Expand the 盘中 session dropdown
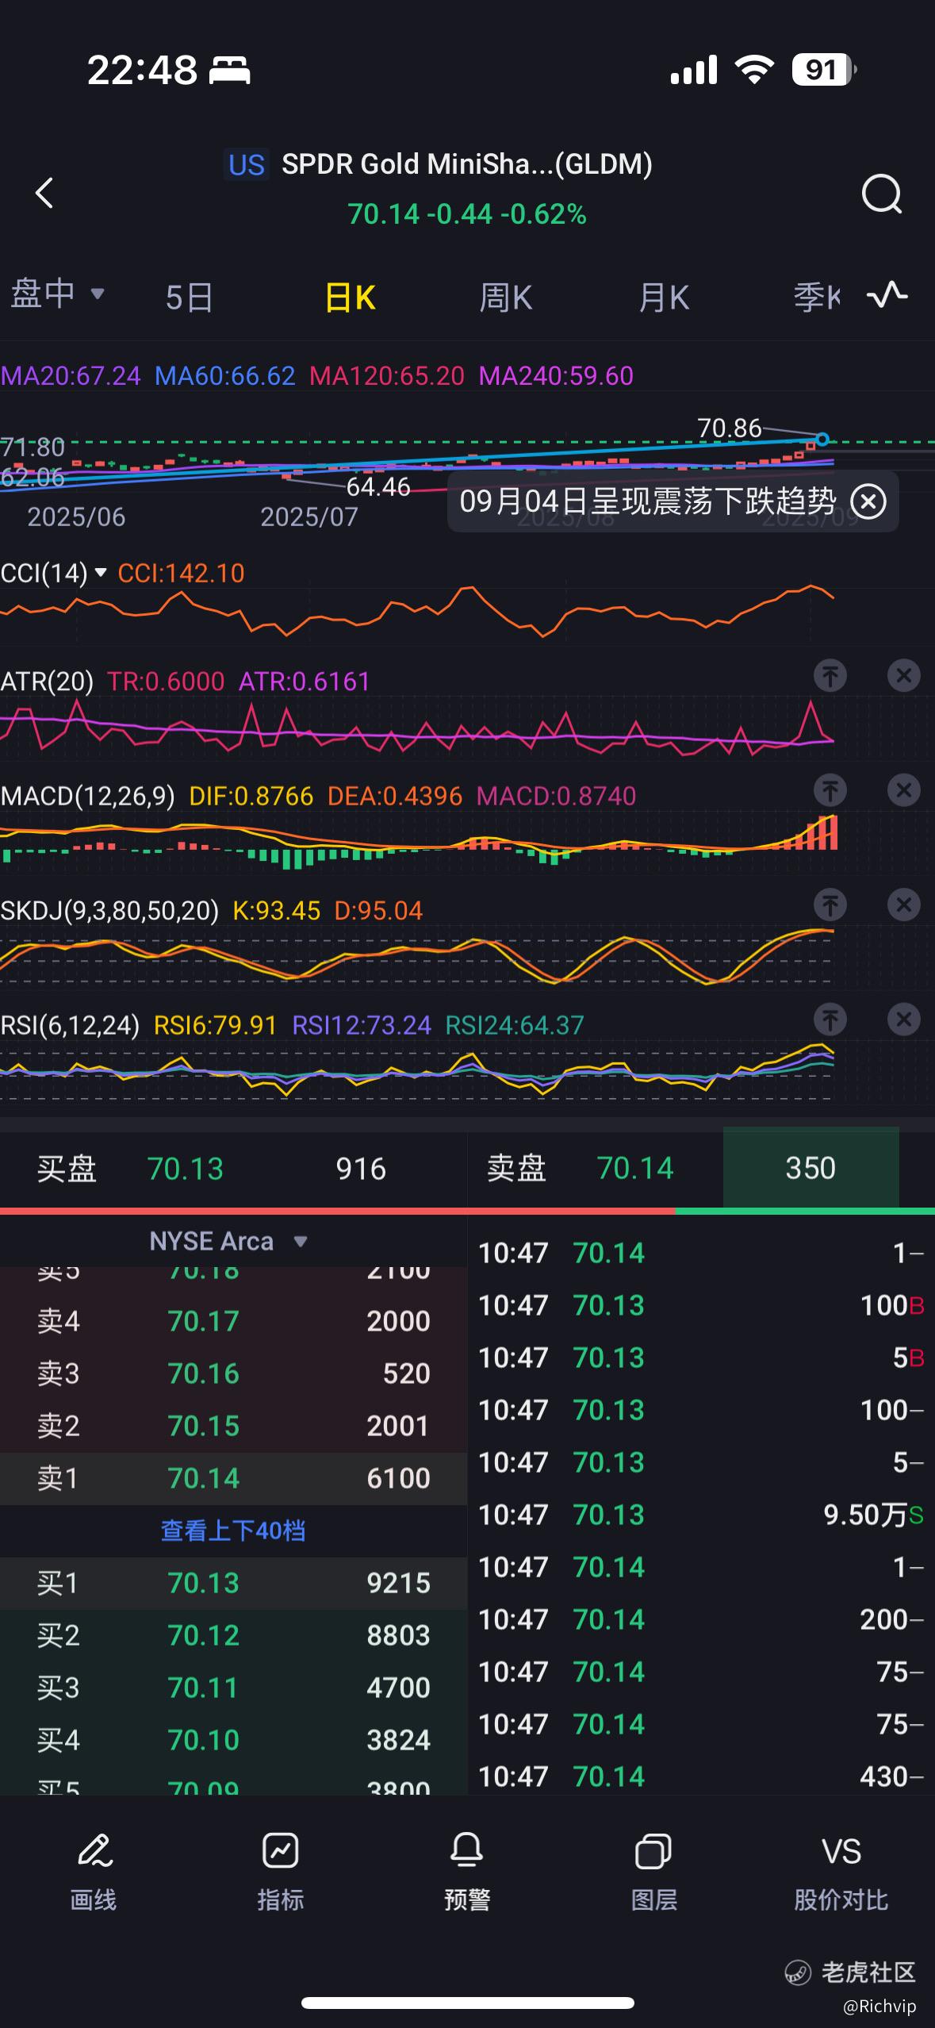This screenshot has height=2028, width=935. [x=57, y=294]
